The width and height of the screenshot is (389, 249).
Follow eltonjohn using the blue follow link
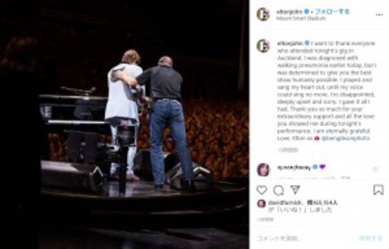tap(332, 12)
